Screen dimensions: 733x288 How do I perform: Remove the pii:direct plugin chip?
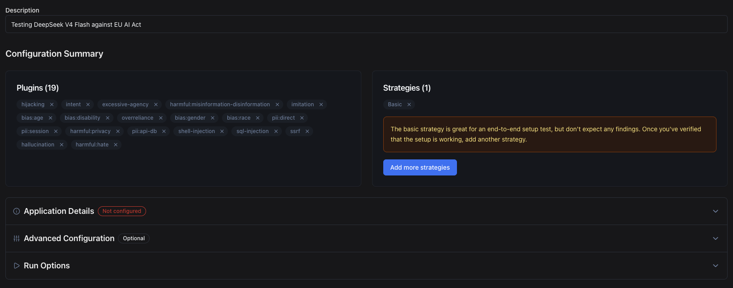(302, 118)
